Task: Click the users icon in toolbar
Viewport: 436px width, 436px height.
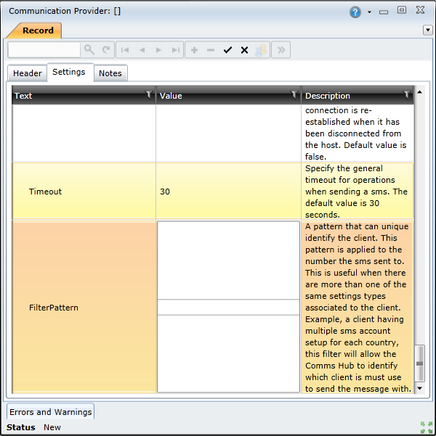Action: [261, 50]
